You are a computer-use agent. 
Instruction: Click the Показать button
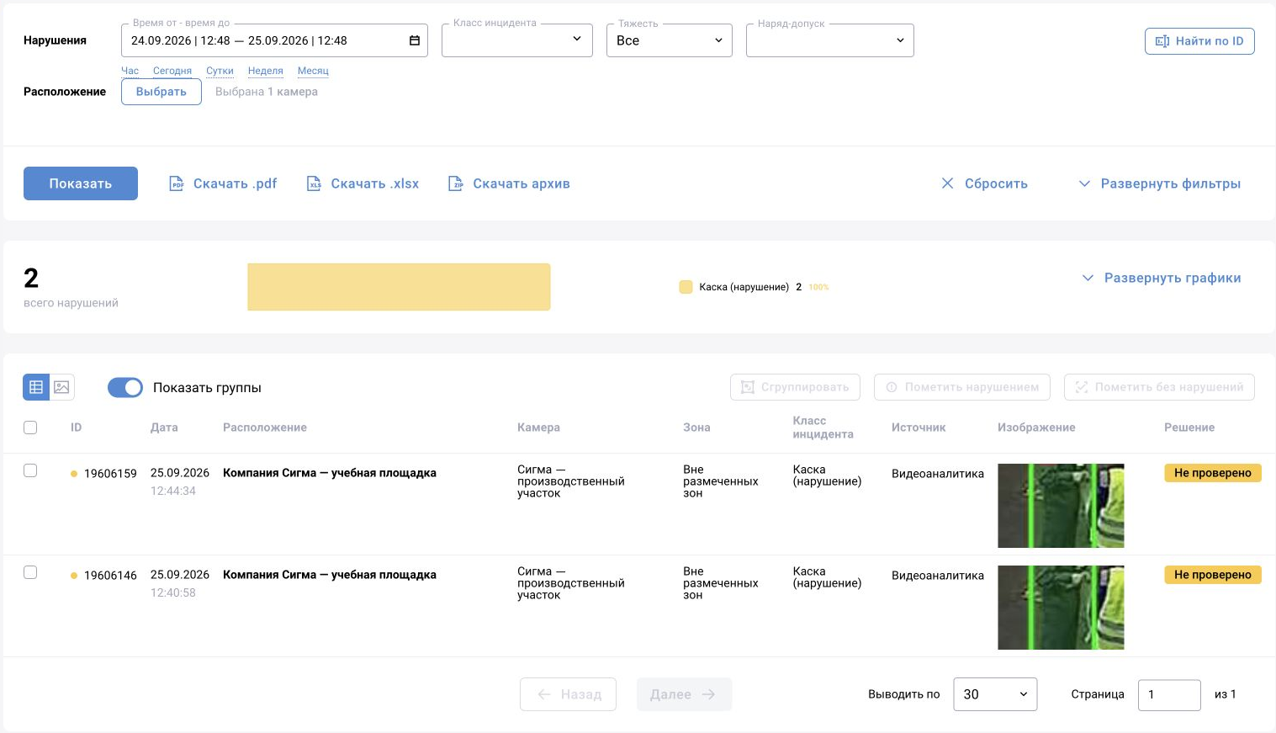pyautogui.click(x=81, y=183)
